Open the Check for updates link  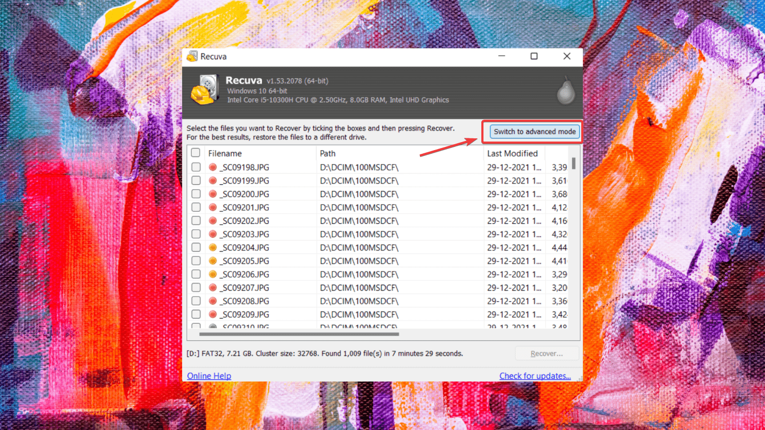pos(535,376)
